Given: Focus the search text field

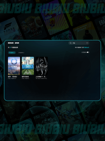Looking at the screenshot, I should (x=79, y=43).
